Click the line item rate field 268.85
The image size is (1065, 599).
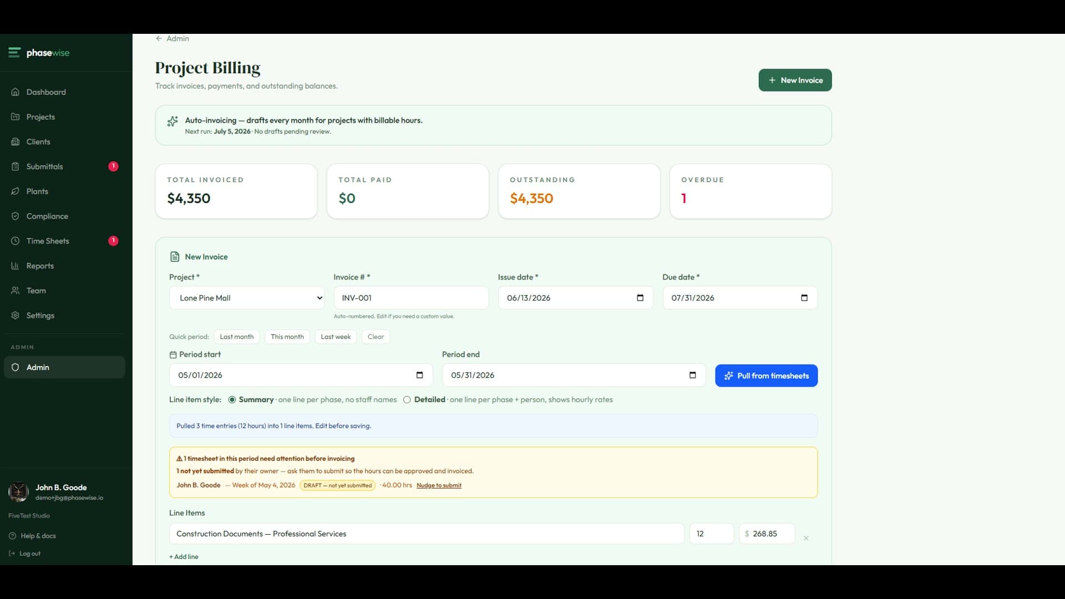[x=767, y=534]
